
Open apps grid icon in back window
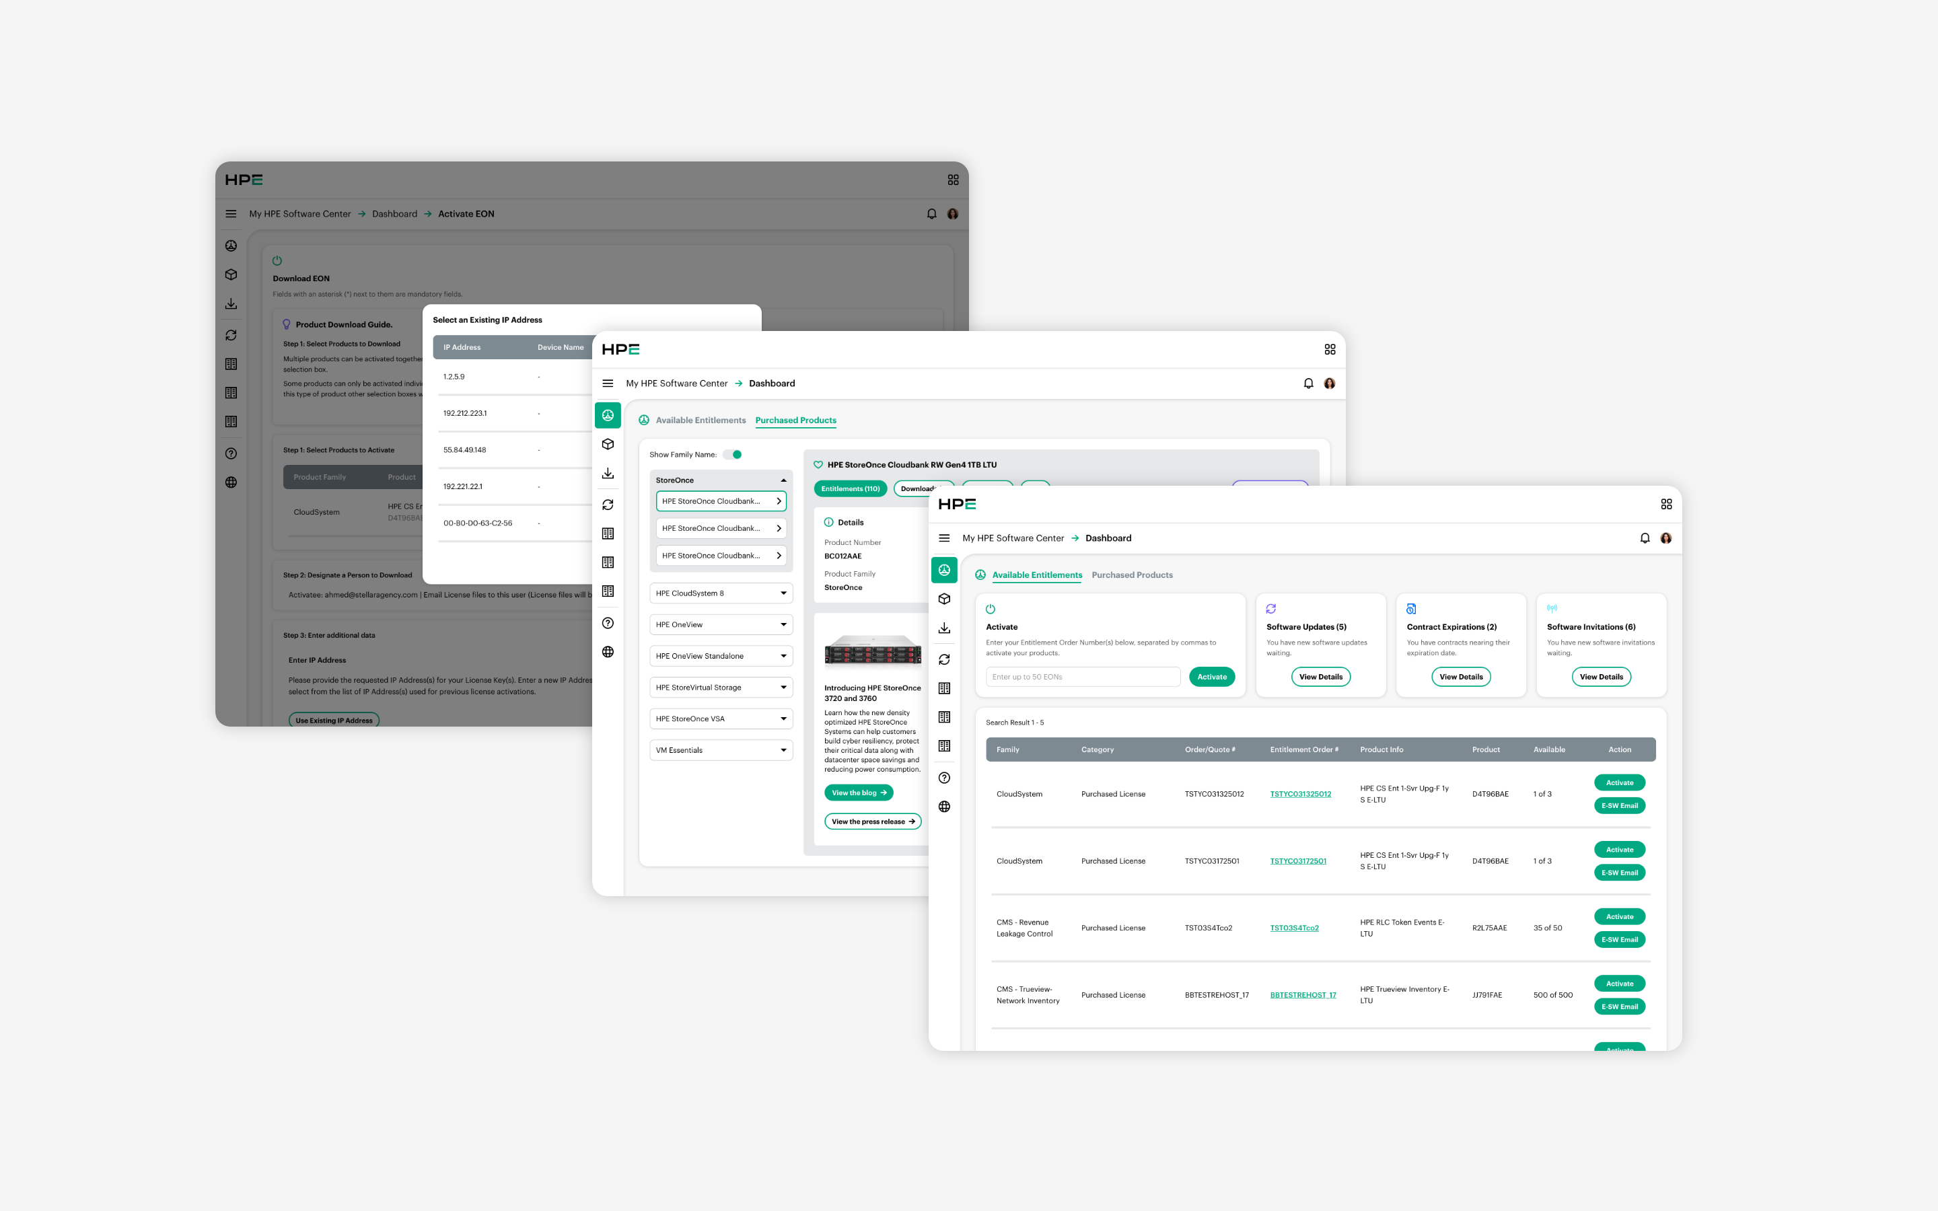coord(953,180)
